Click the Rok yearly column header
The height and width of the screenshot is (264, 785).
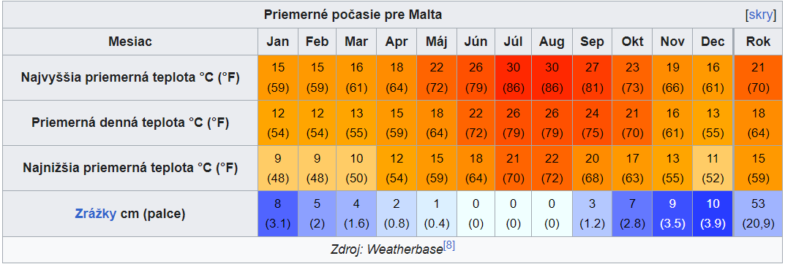click(758, 42)
